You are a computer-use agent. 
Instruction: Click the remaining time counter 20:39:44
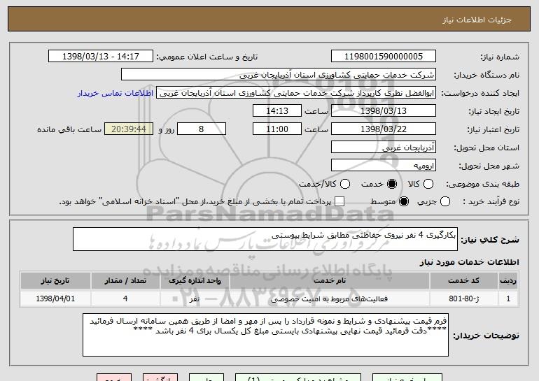pyautogui.click(x=129, y=129)
